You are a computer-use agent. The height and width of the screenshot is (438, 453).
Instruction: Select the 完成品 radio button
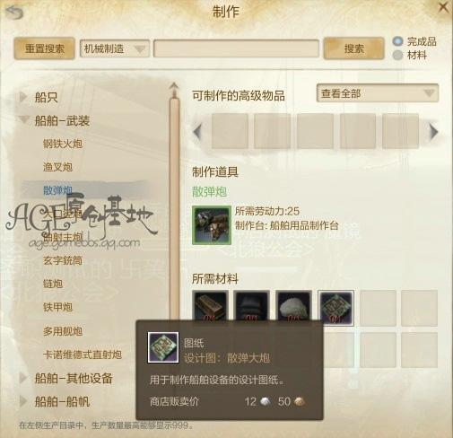coord(398,41)
